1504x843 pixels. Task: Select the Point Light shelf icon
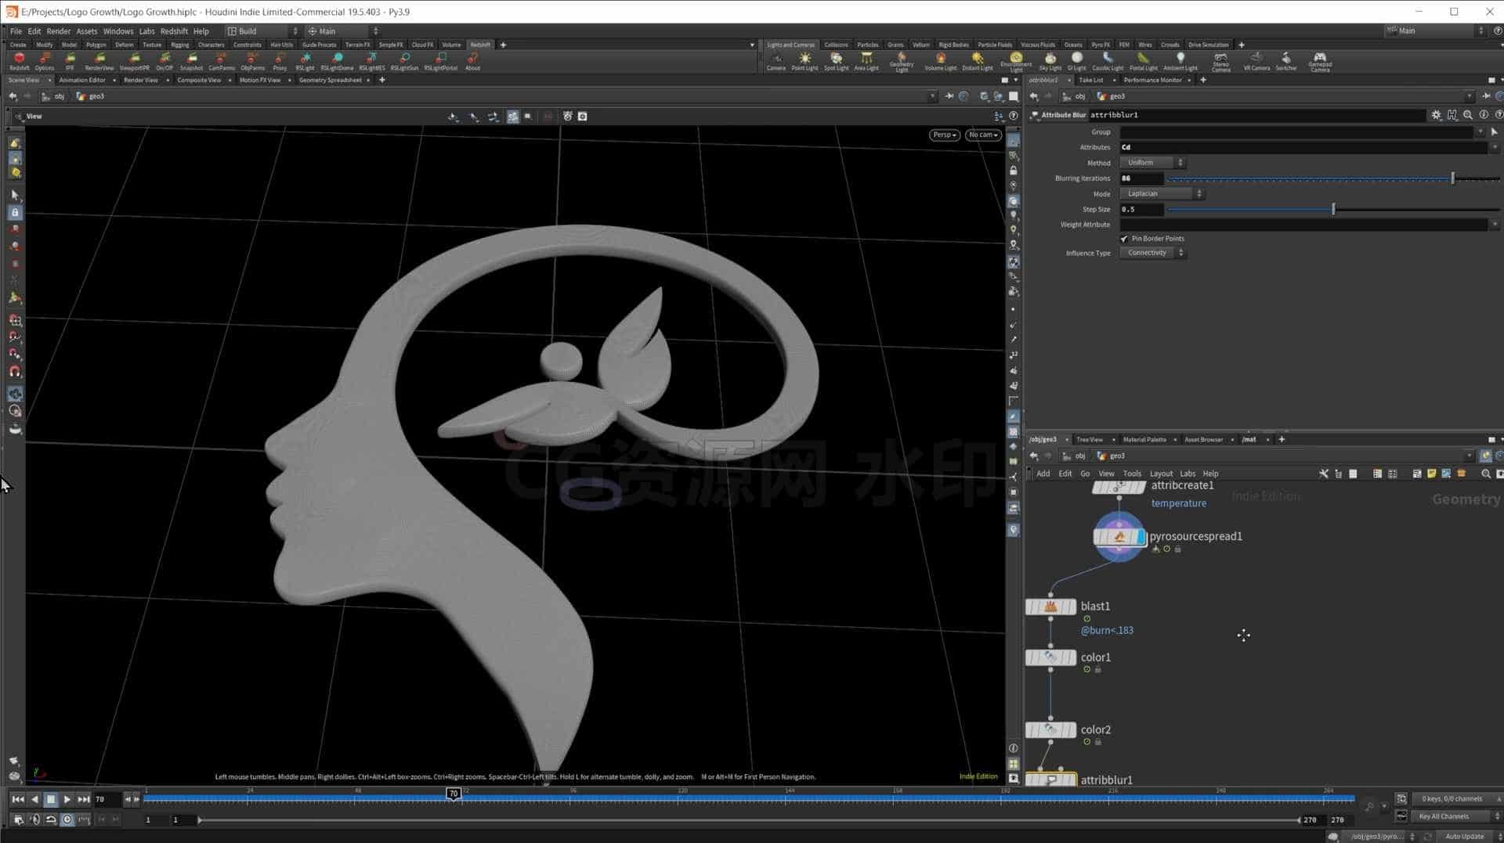coord(804,61)
